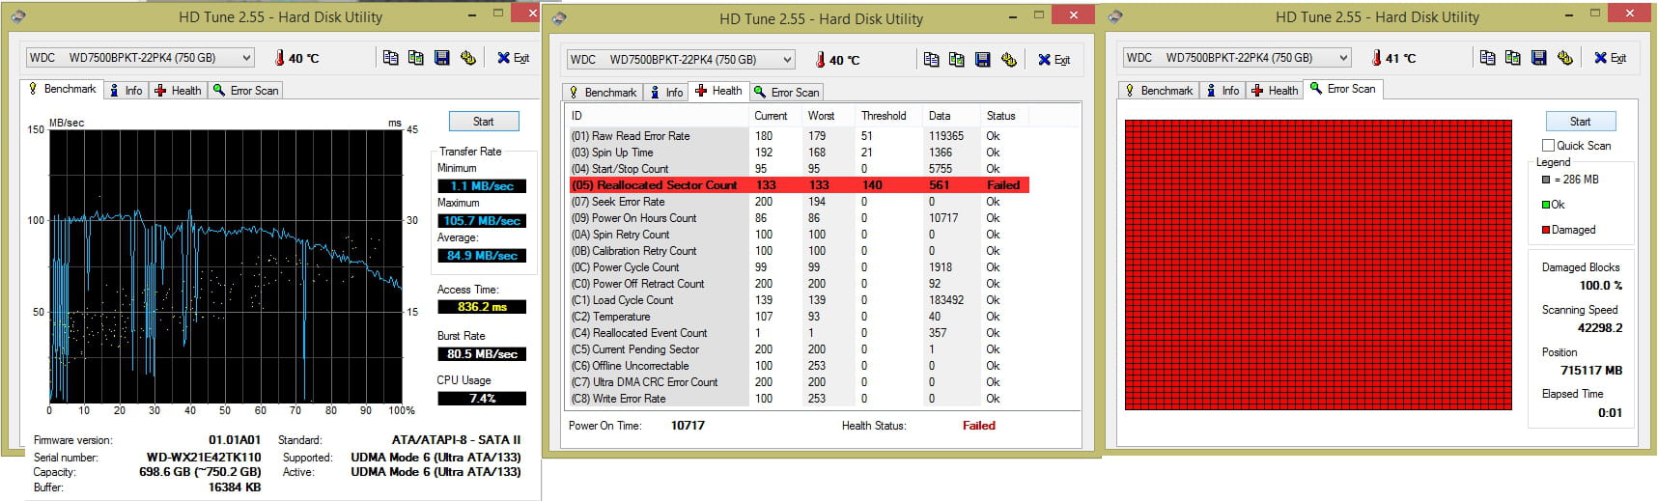The height and width of the screenshot is (501, 1658).
Task: Select the Raw Read Error Rate row
Action: (x=799, y=136)
